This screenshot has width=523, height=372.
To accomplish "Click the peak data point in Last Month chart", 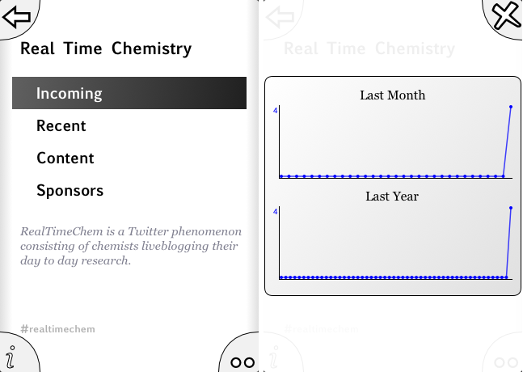I will [511, 107].
